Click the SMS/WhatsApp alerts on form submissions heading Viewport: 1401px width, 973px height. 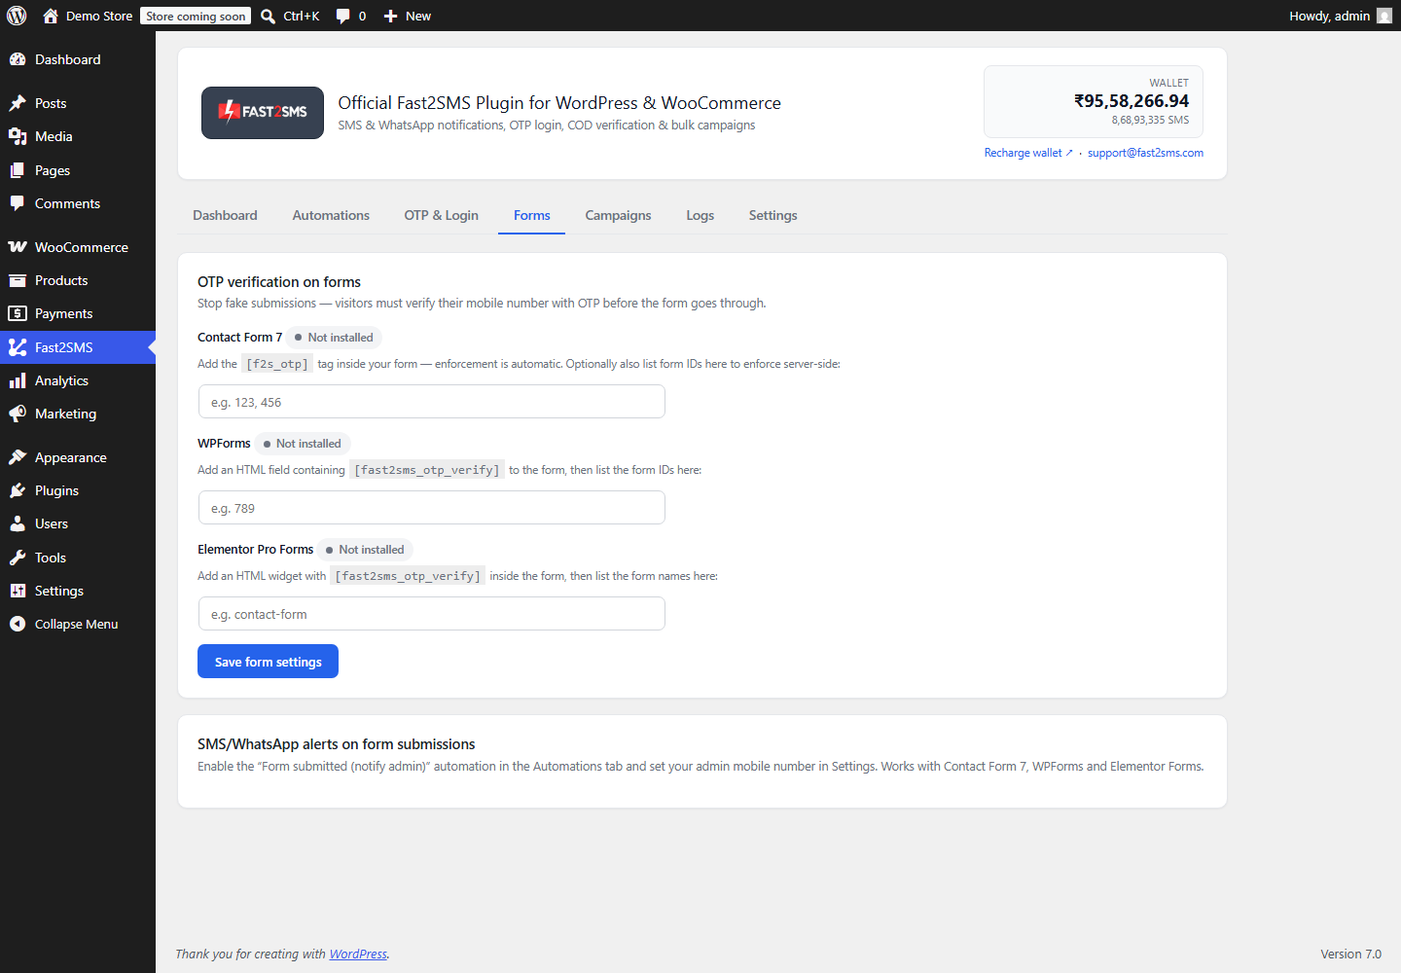coord(336,744)
